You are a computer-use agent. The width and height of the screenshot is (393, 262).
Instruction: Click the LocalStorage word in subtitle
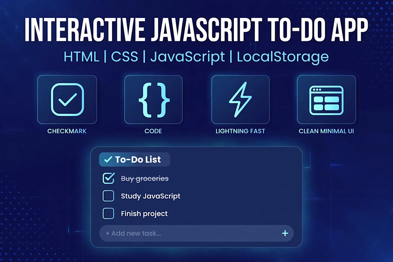tap(283, 57)
